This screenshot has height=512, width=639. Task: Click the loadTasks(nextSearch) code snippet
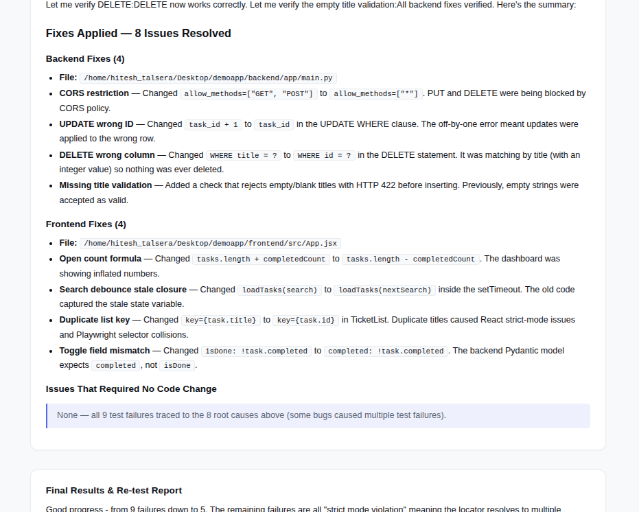tap(384, 290)
